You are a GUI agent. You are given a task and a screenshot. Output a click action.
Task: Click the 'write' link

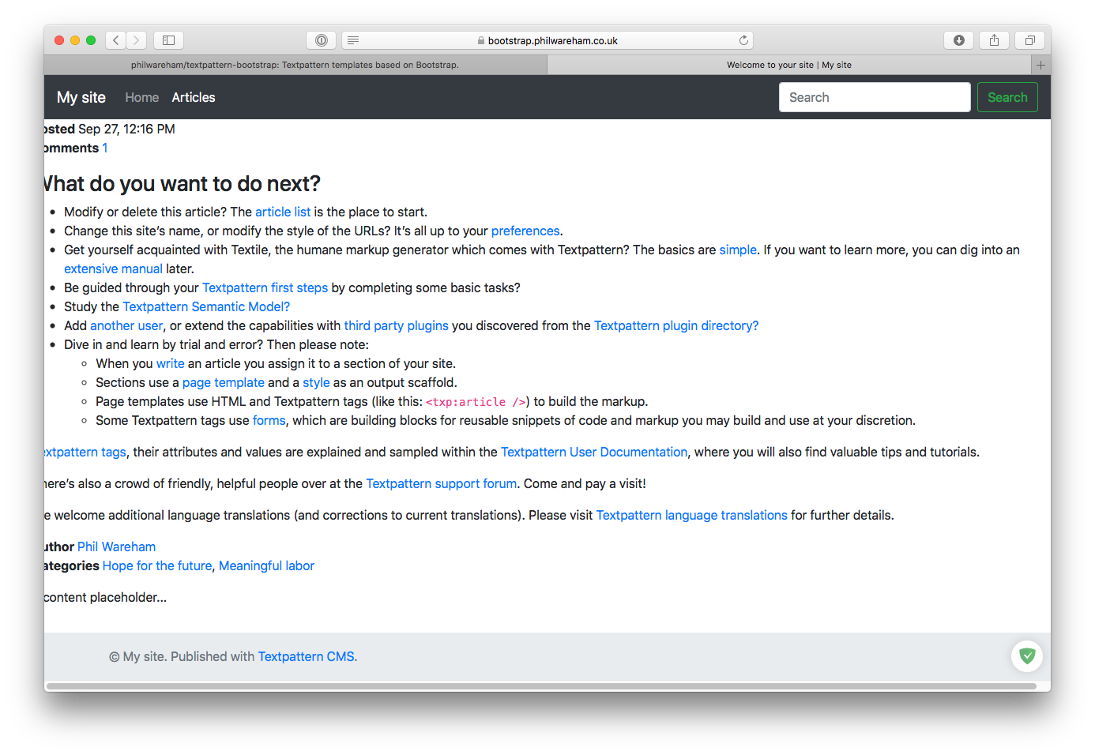tap(170, 363)
